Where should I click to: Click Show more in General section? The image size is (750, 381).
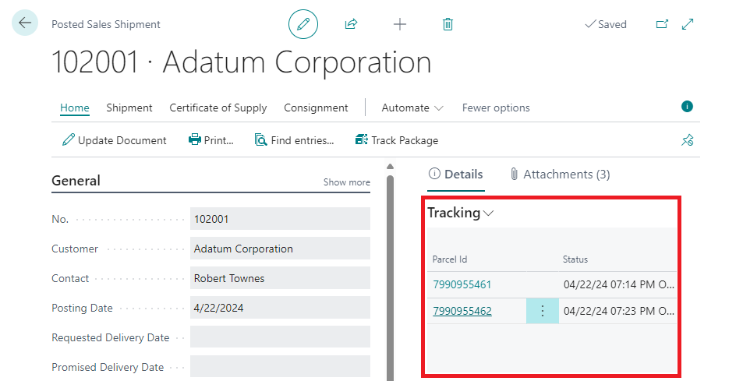(346, 182)
